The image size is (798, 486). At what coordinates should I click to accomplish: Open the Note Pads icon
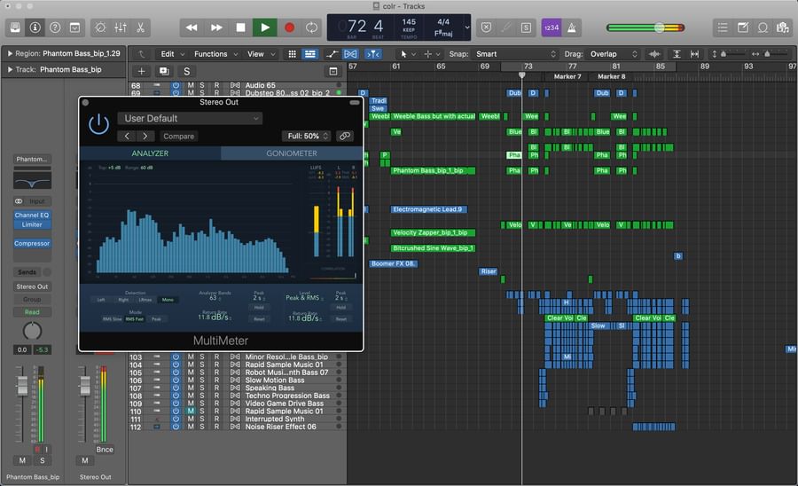pyautogui.click(x=742, y=27)
